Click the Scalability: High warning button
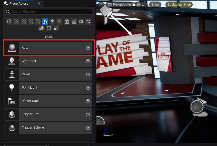This screenshot has width=217, height=146. coord(179,5)
